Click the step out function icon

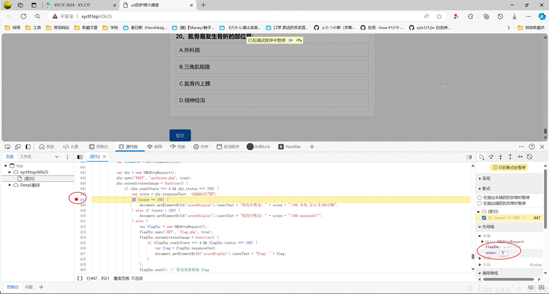coord(510,157)
